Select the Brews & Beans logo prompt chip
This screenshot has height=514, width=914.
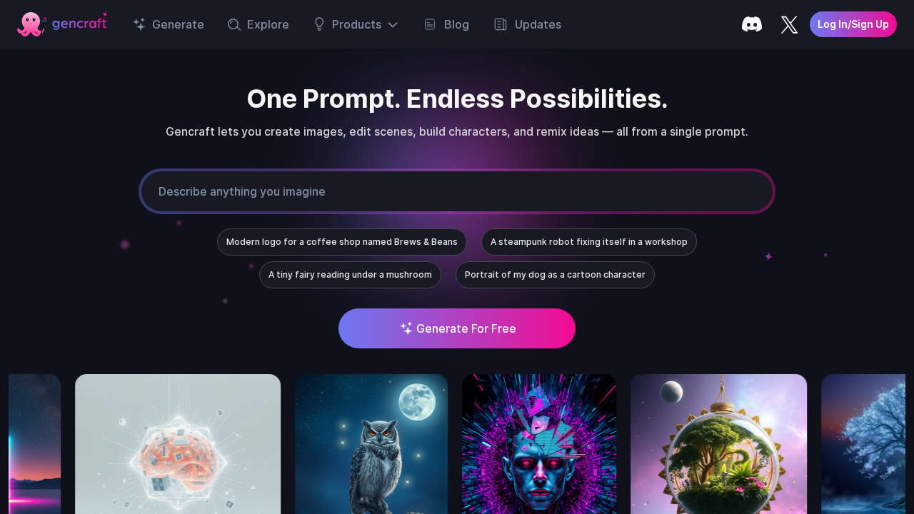[x=342, y=242]
